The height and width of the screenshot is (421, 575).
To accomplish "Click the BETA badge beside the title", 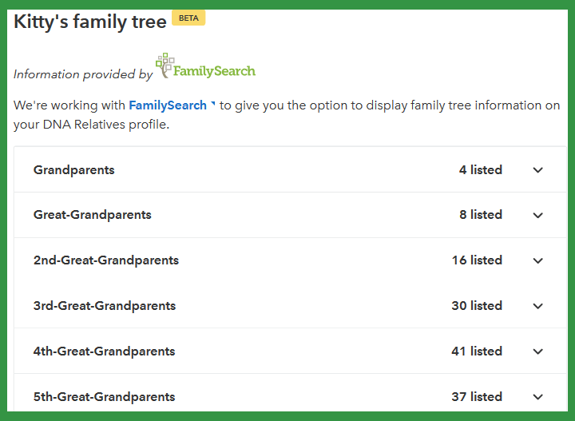I will [188, 18].
